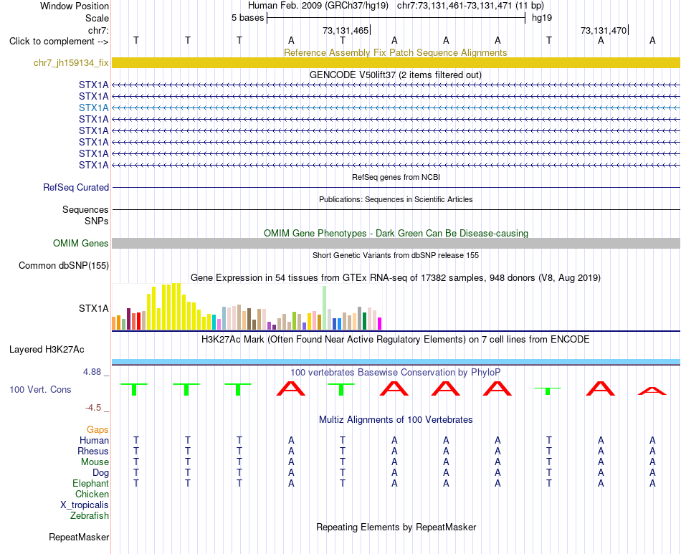Open the chr7_jh159134_fix track label
This screenshot has height=554, width=681.
tap(71, 62)
